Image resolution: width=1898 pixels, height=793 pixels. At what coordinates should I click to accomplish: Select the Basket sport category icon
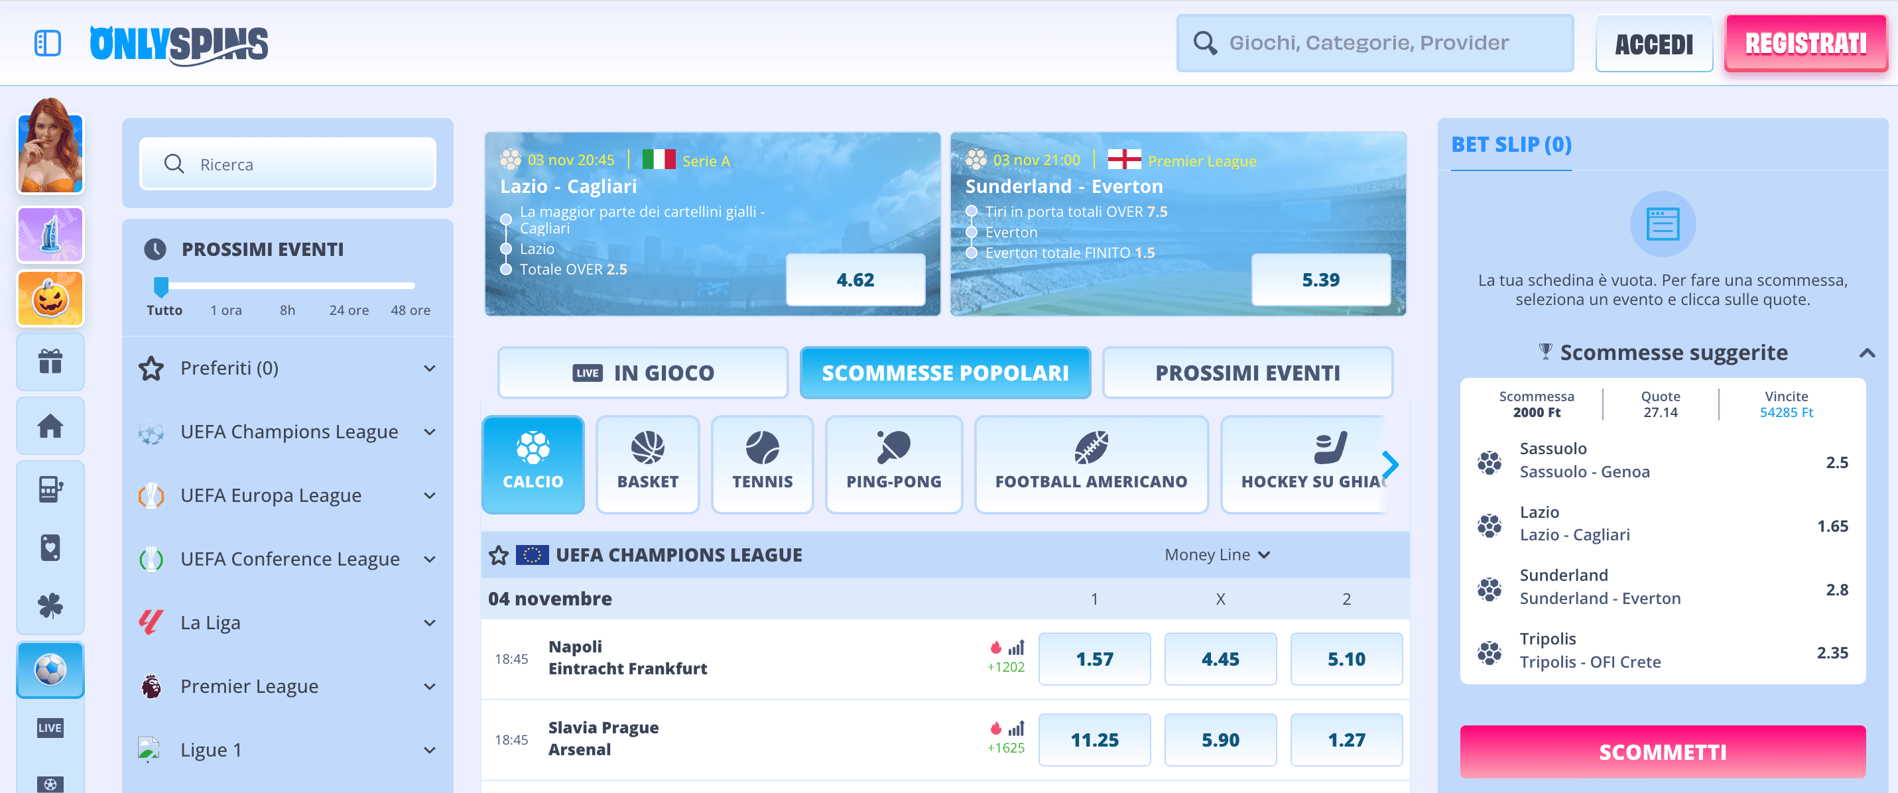click(647, 464)
